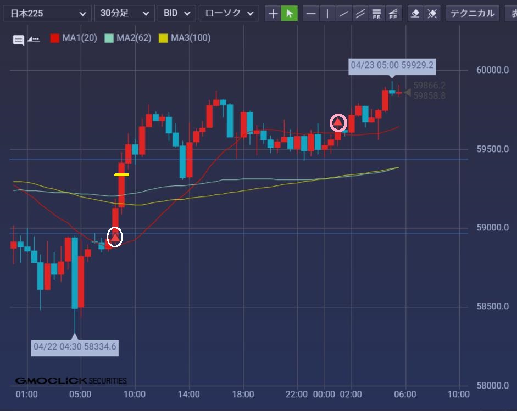Select the vertical line drawing tool
Image resolution: width=517 pixels, height=411 pixels.
click(x=327, y=14)
